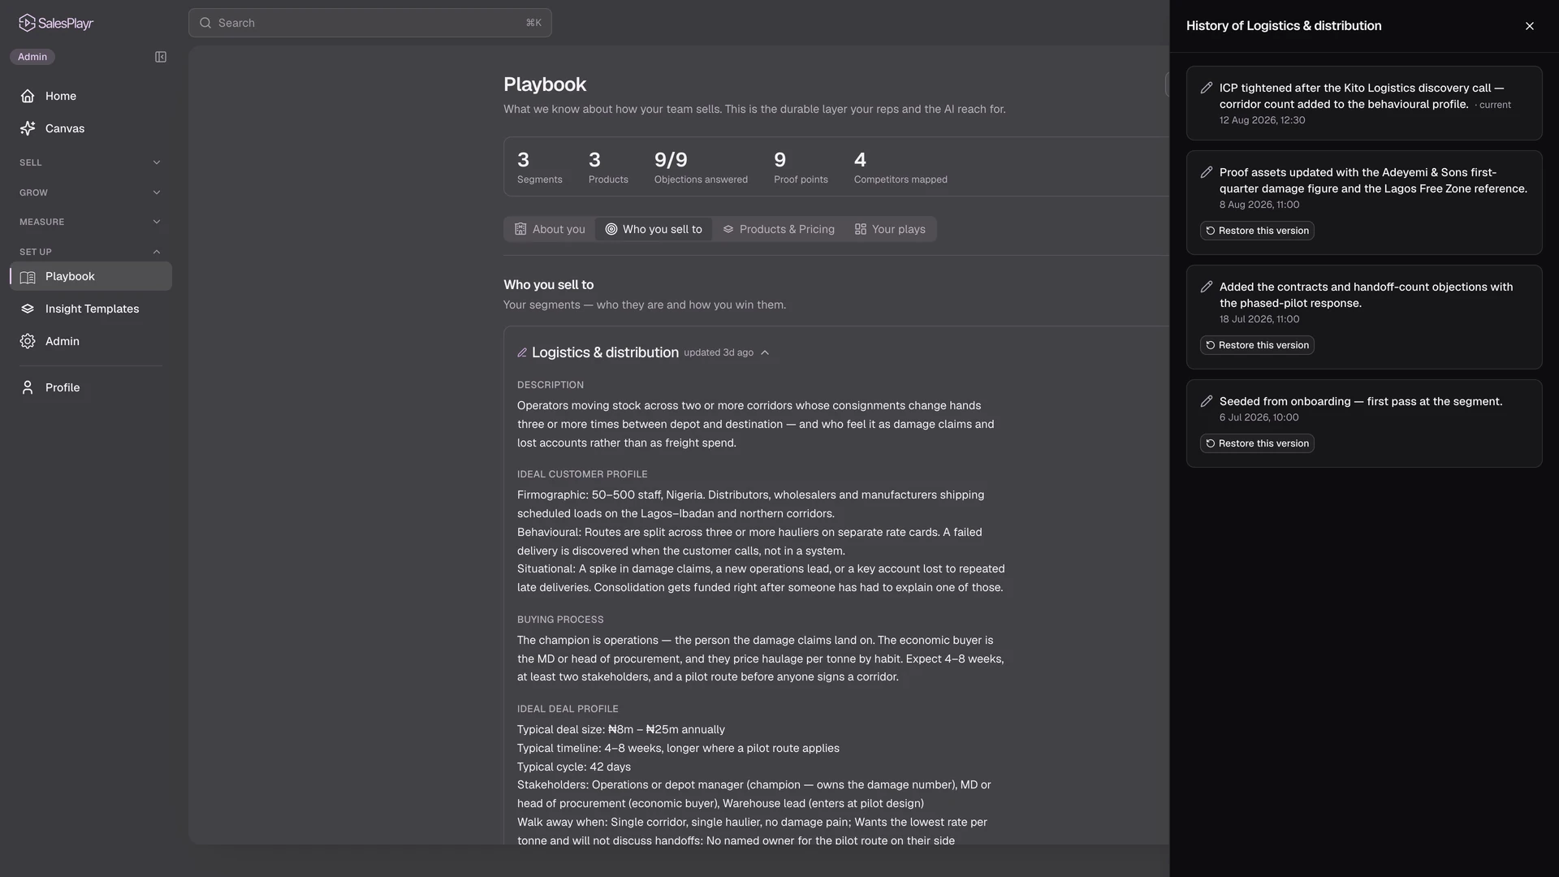
Task: Restore the 8 Aug 2026 version
Action: click(x=1257, y=231)
